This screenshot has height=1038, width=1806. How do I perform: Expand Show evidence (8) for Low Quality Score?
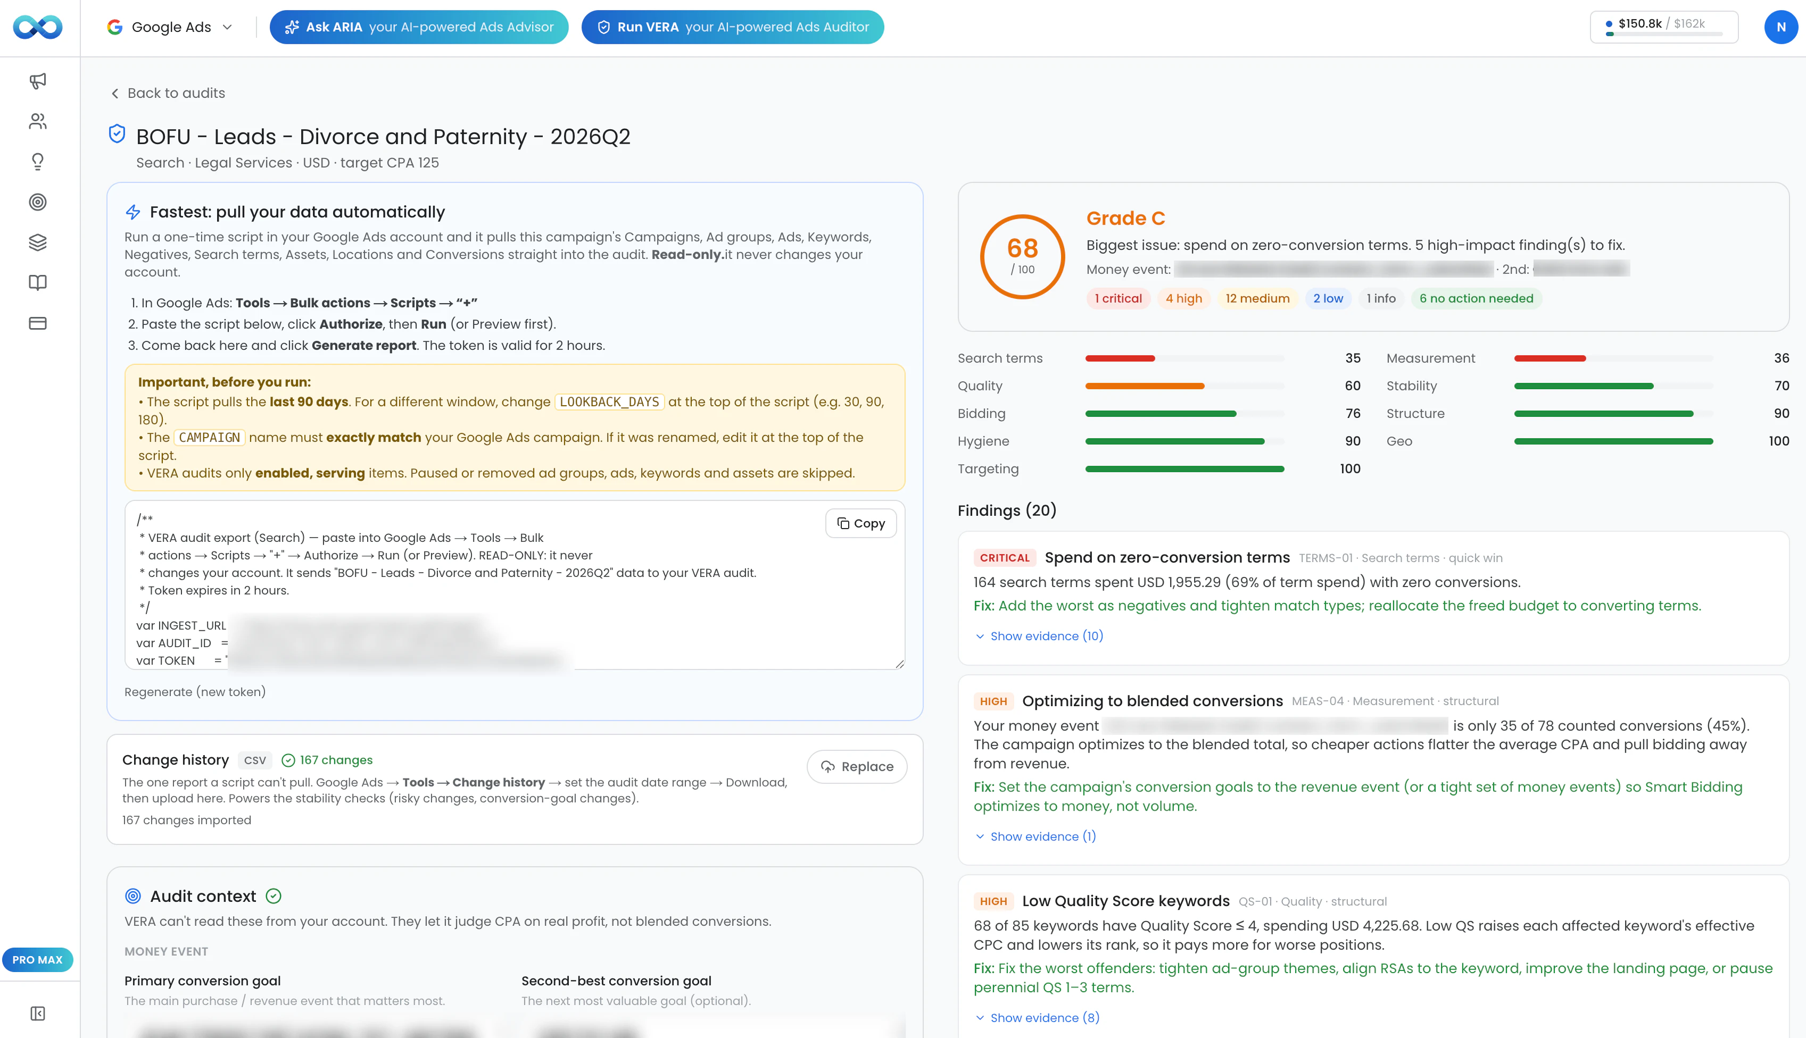[x=1037, y=1017]
